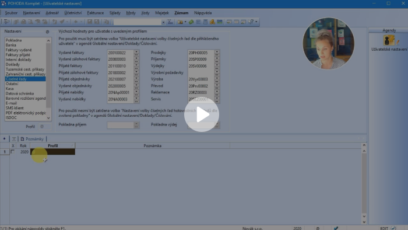The width and height of the screenshot is (408, 230).
Task: Click the filter funnel toolbar icon
Action: (170, 22)
